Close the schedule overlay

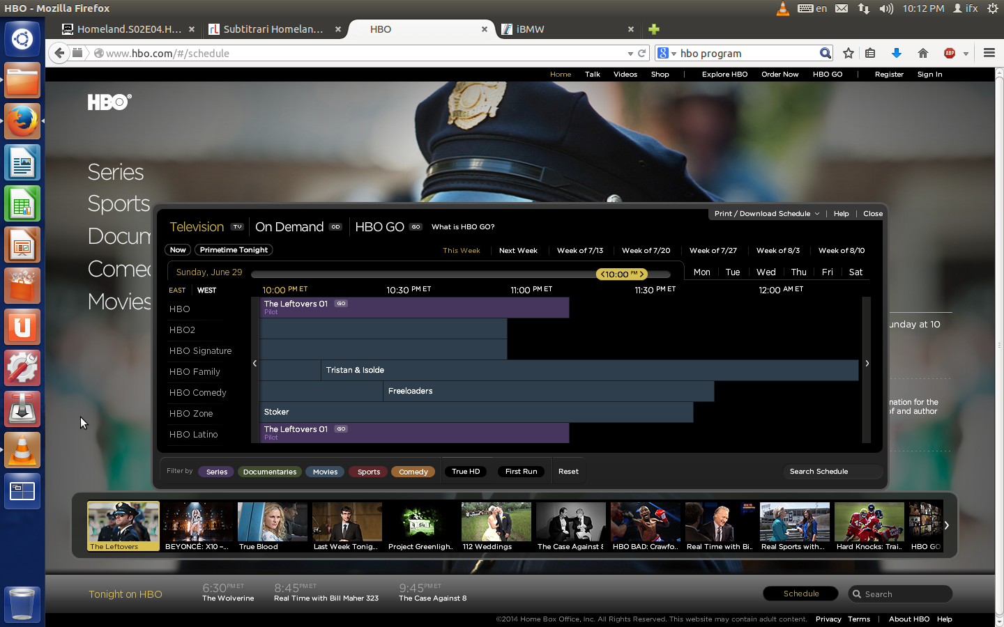coord(873,214)
